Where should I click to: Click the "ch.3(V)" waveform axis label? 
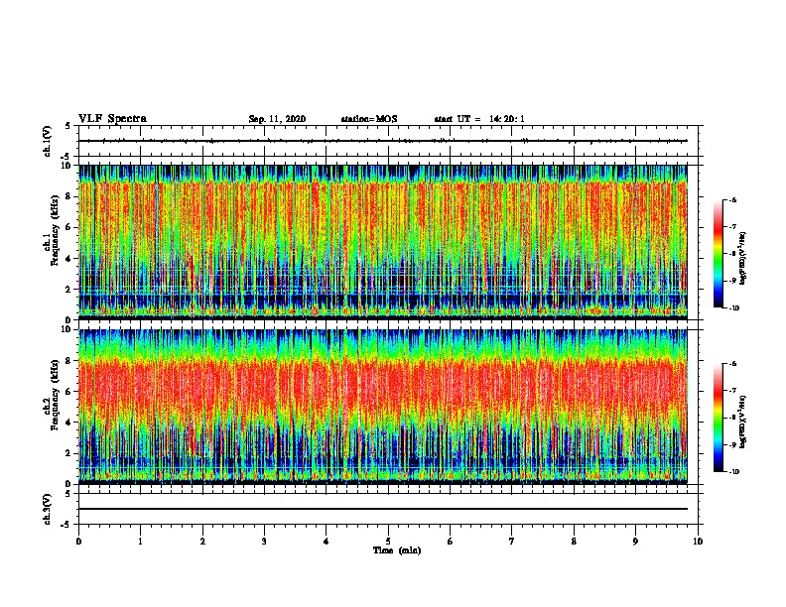pos(48,509)
